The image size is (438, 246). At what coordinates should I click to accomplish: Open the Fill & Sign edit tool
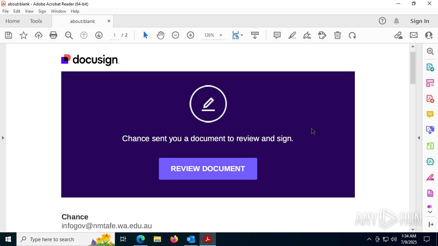coord(322,35)
